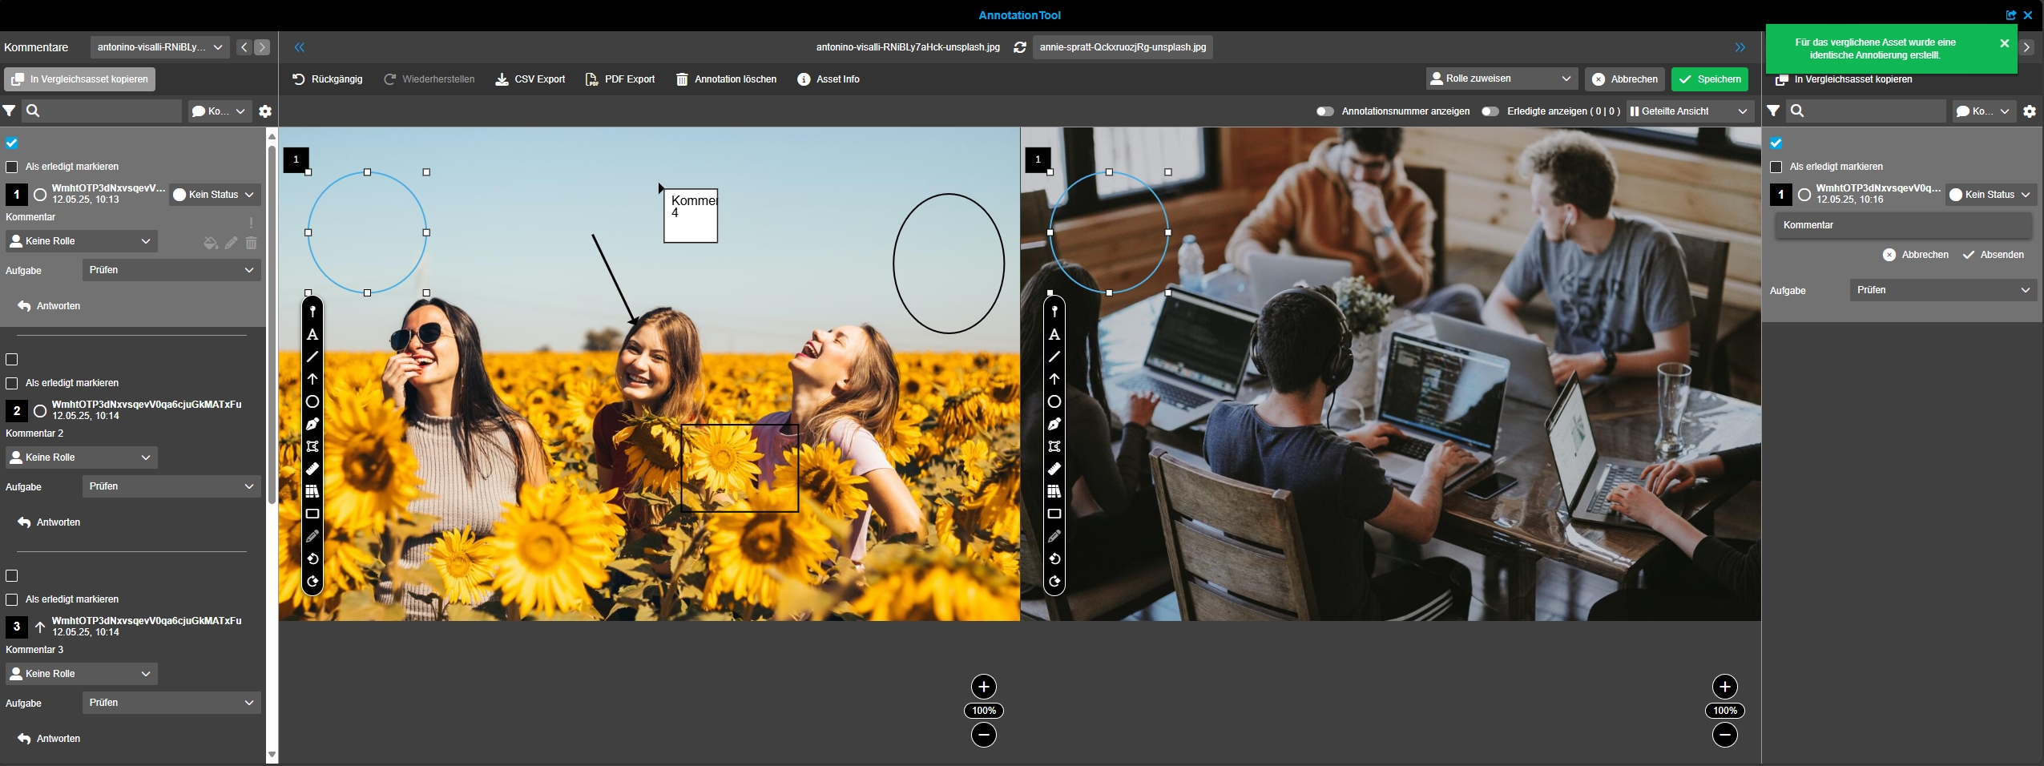
Task: Expand the Geteilte Ansicht view dropdown
Action: coord(1687,111)
